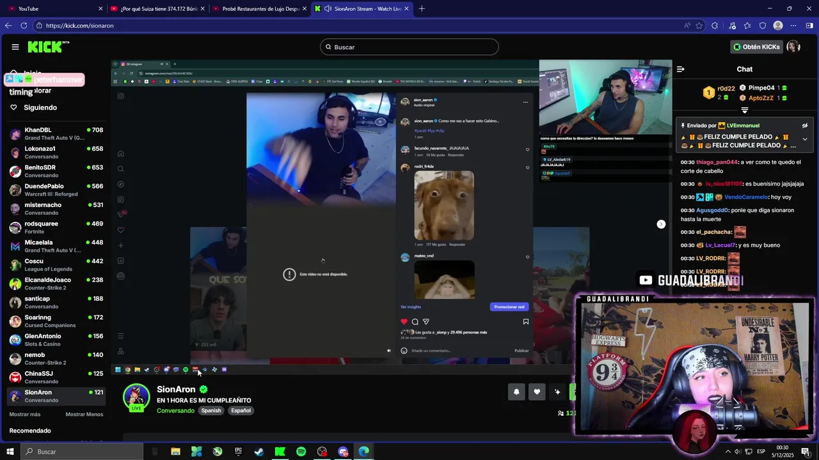Image resolution: width=819 pixels, height=460 pixels.
Task: Open SionAron streamer avatar
Action: pyautogui.click(x=136, y=397)
